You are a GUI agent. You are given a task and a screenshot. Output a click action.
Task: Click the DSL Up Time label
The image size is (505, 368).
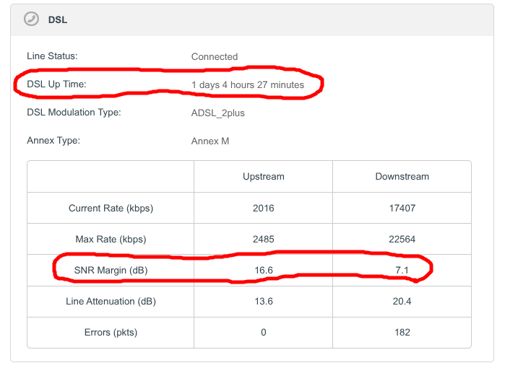point(56,84)
